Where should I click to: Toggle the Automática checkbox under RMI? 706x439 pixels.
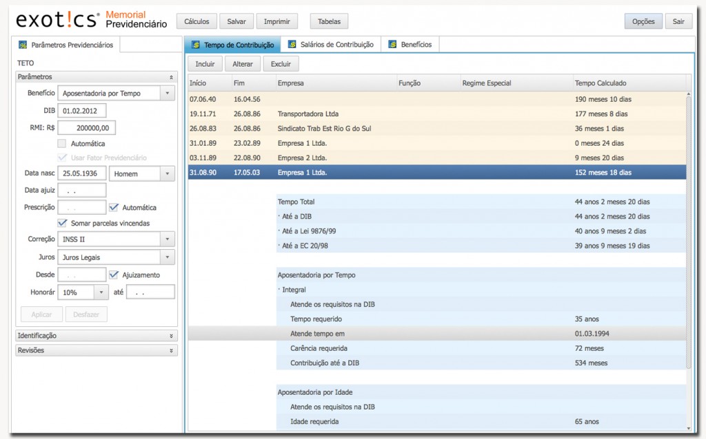tap(62, 143)
